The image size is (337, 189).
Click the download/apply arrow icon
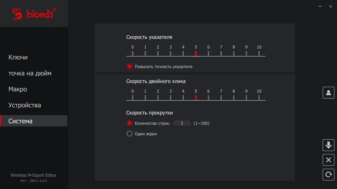328,145
